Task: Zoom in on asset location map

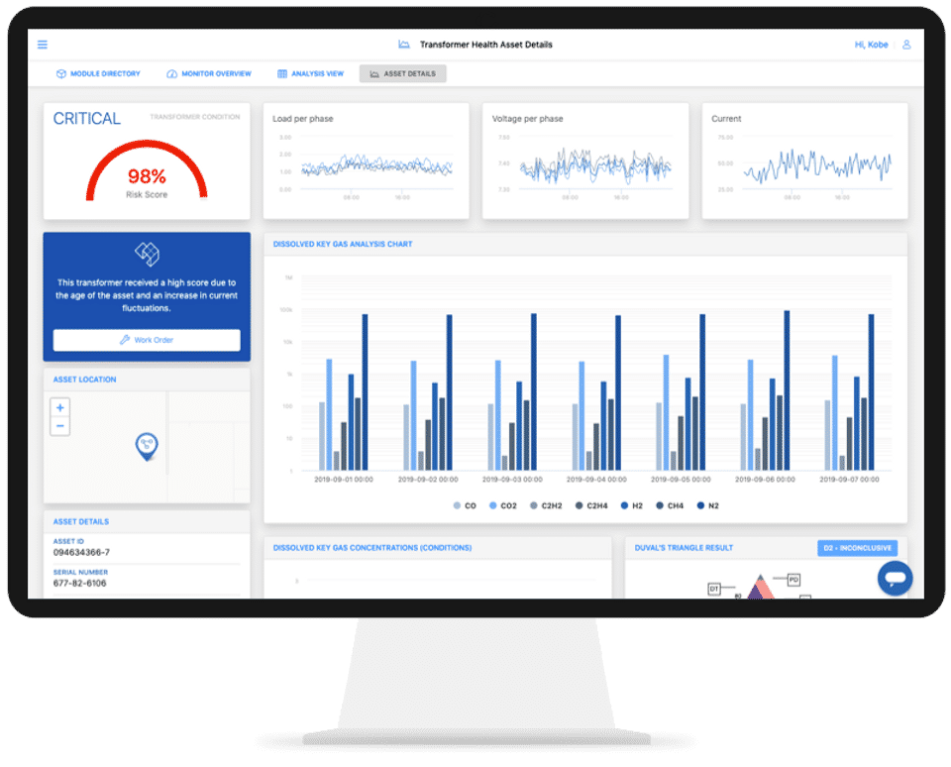Action: (x=60, y=407)
